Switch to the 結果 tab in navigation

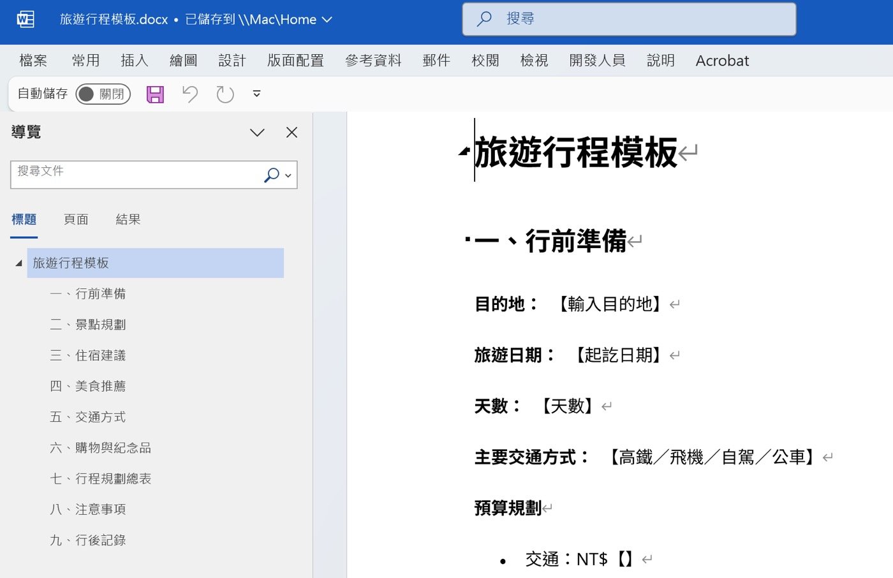128,219
